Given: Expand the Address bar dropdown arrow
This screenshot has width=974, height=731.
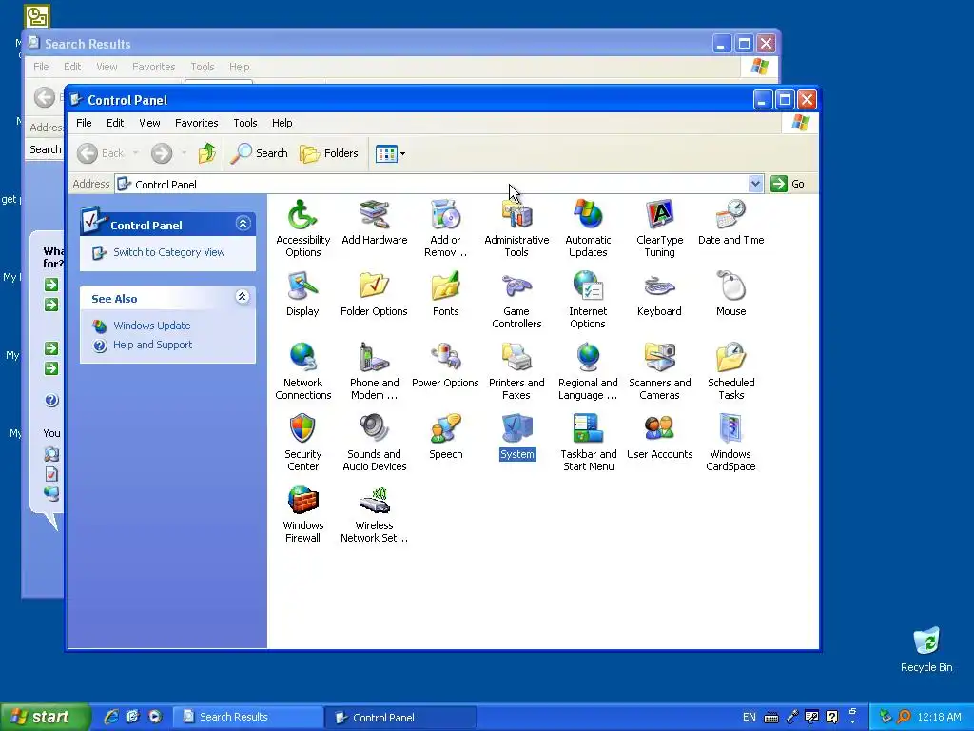Looking at the screenshot, I should [755, 184].
